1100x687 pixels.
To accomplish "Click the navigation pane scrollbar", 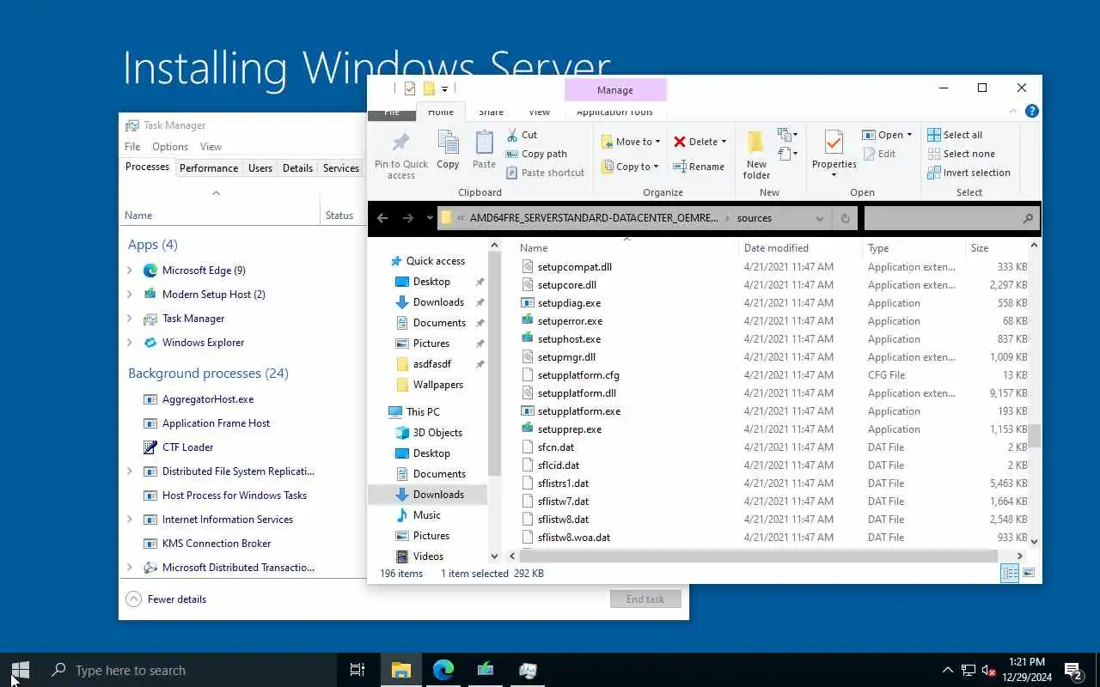I will pyautogui.click(x=494, y=362).
